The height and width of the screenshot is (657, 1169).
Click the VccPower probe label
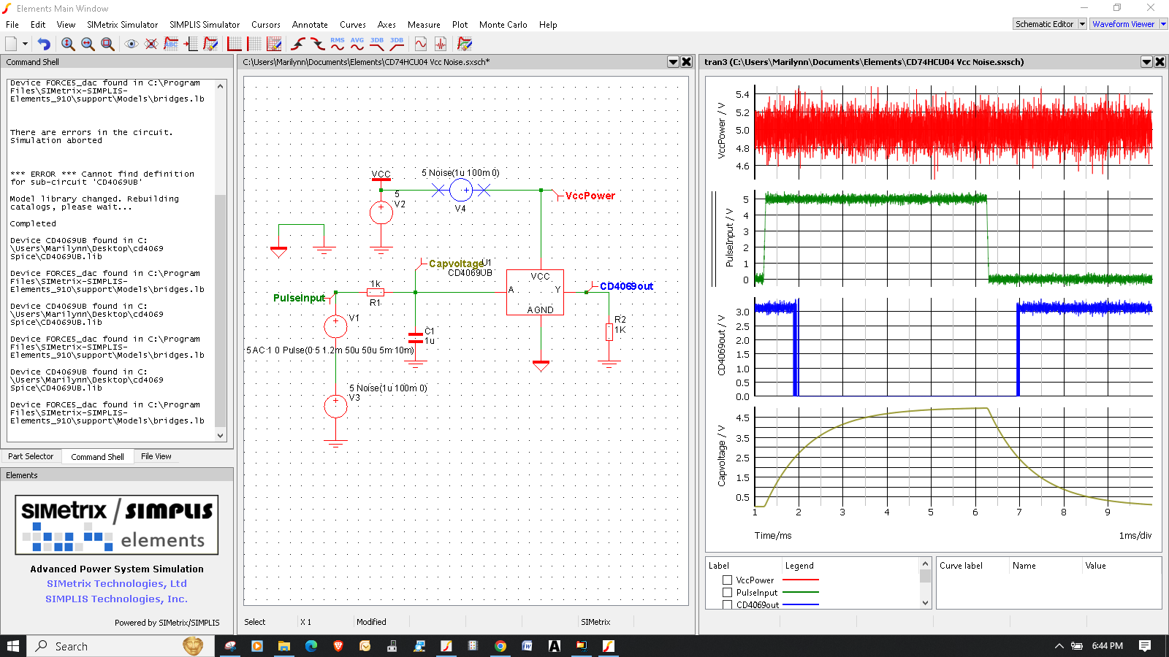[x=590, y=196]
